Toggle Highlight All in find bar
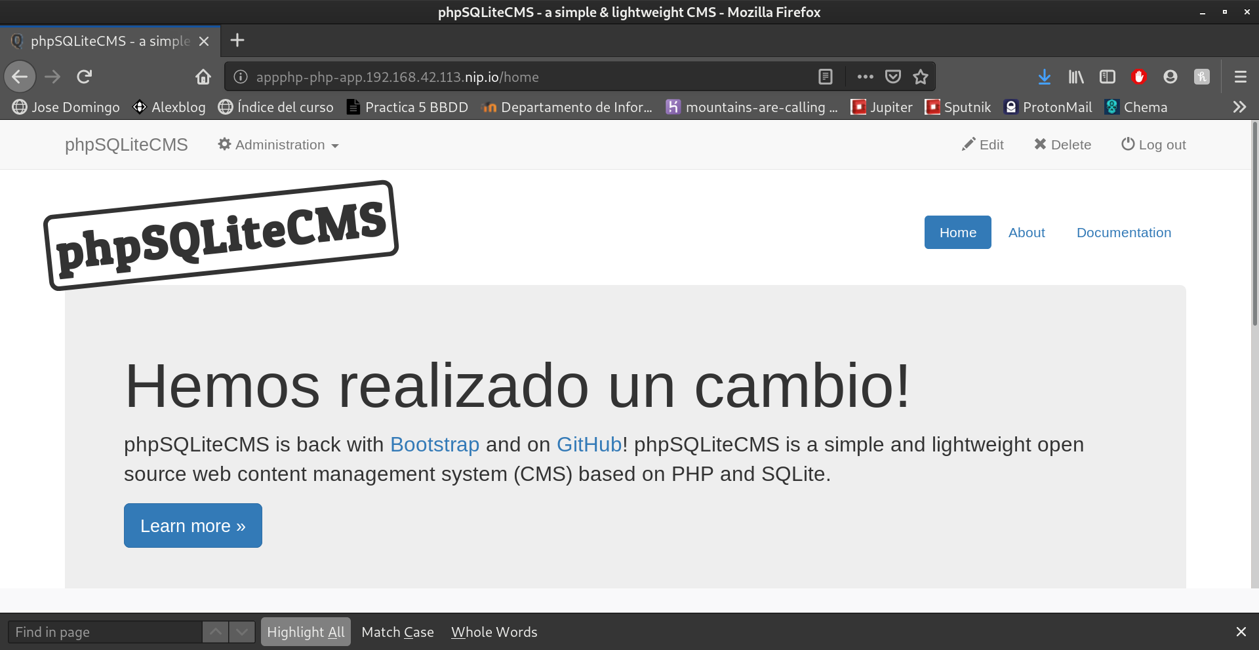 [306, 632]
